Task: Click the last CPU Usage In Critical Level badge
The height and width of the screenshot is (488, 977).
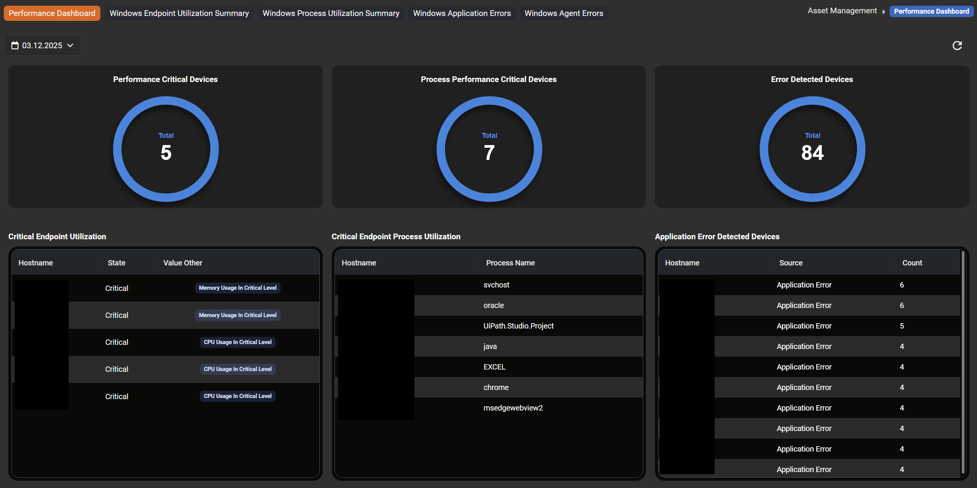Action: [x=238, y=396]
